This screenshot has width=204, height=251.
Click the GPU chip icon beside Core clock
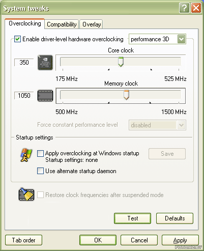pyautogui.click(x=45, y=63)
